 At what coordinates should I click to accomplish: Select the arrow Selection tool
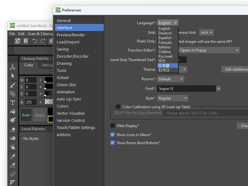[x=13, y=76]
